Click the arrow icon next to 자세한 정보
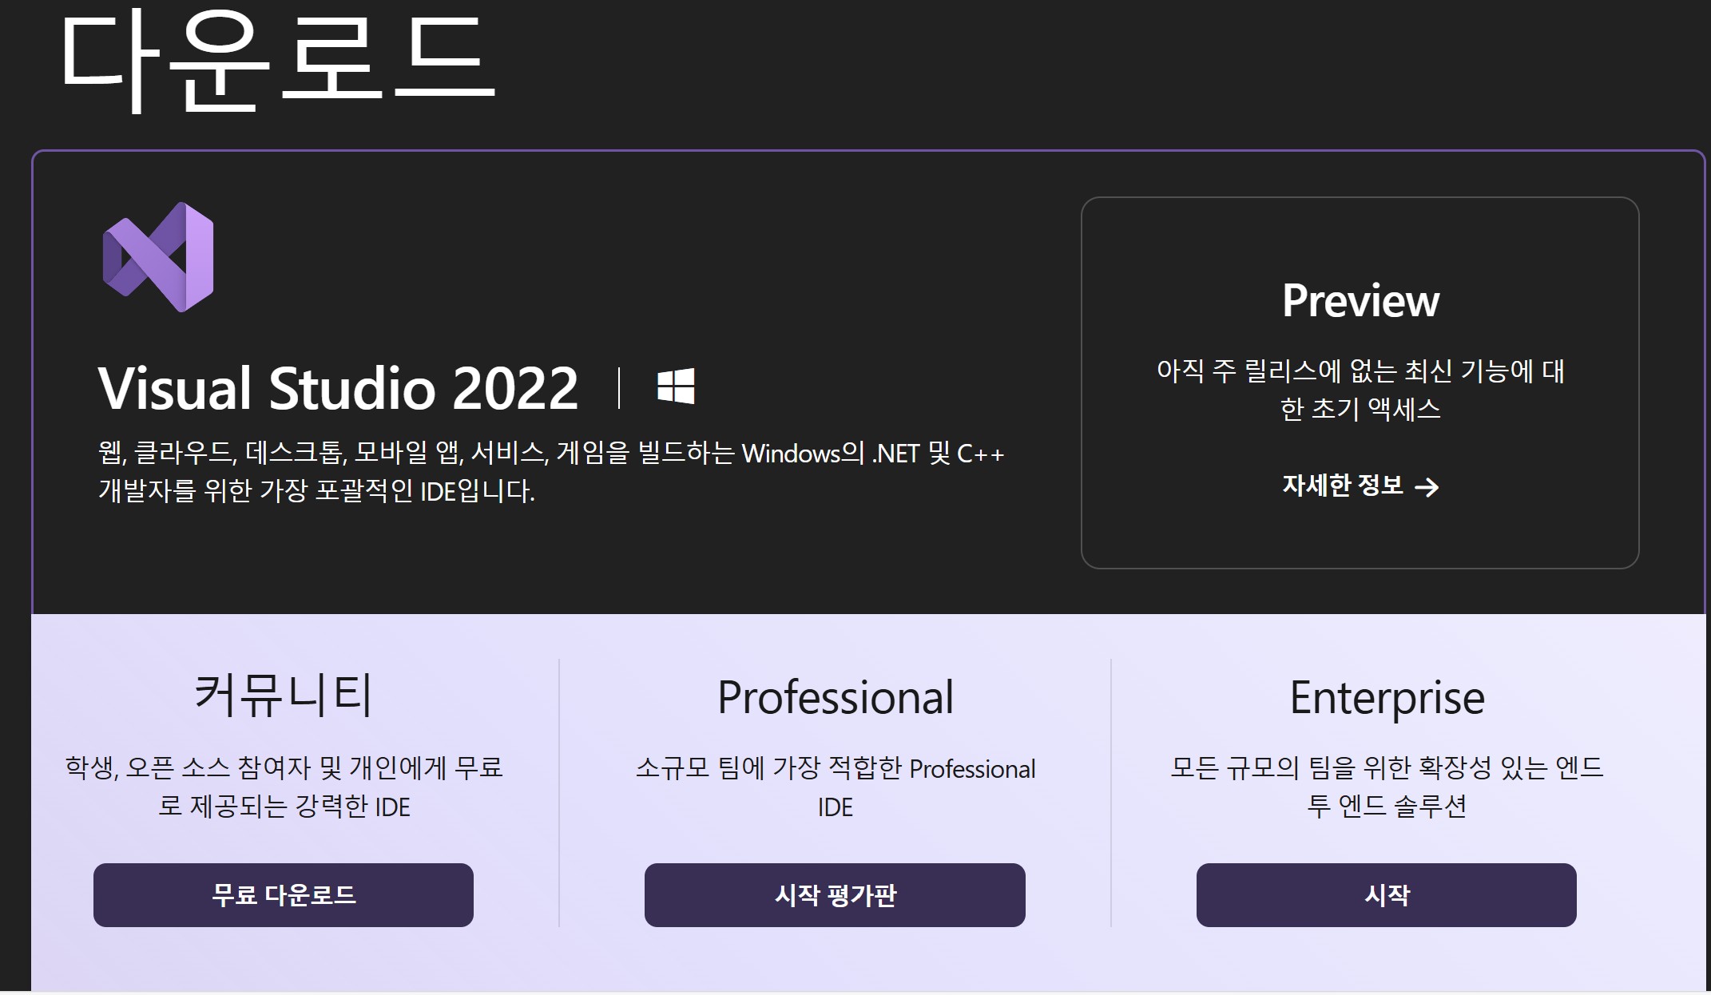This screenshot has width=1711, height=995. pyautogui.click(x=1427, y=487)
